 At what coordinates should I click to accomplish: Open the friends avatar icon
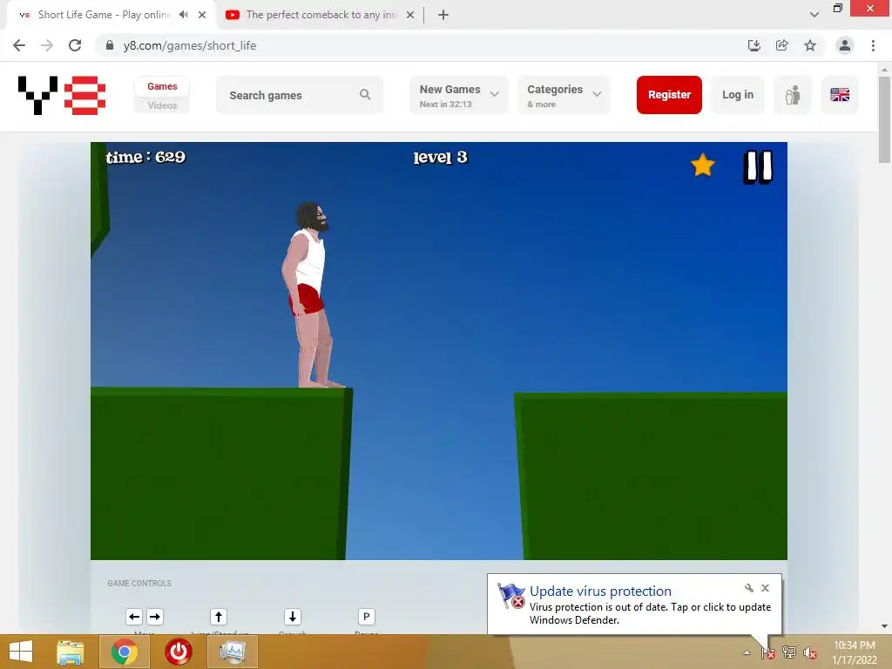pos(793,94)
